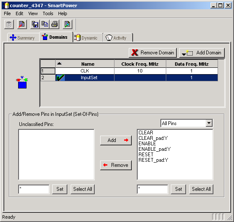Select the ENABLE pin in list
The width and height of the screenshot is (234, 222).
tap(147, 144)
